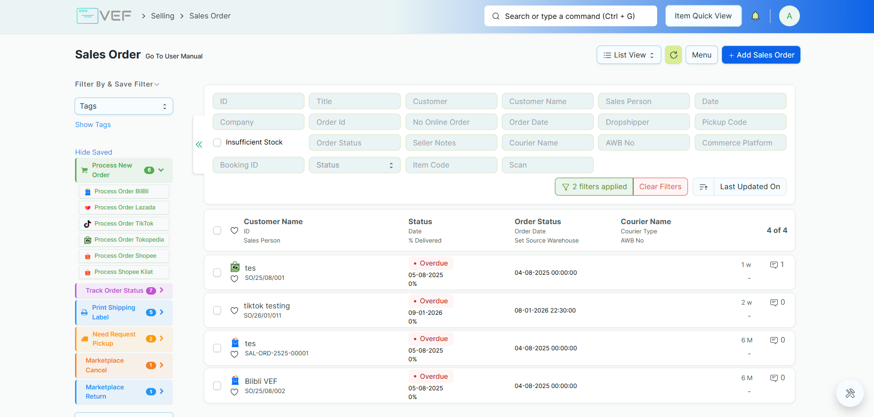The width and height of the screenshot is (874, 417).
Task: Click the green refresh icon button
Action: click(x=673, y=55)
